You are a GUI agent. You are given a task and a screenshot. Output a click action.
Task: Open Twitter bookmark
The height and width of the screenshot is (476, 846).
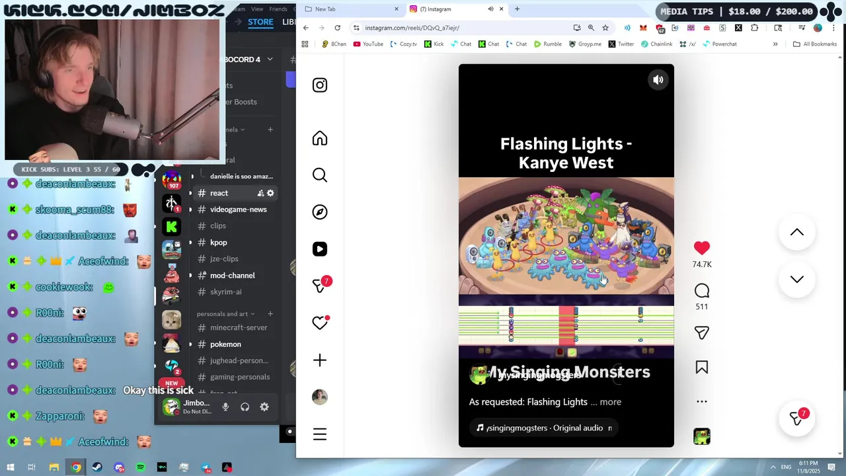tap(621, 44)
